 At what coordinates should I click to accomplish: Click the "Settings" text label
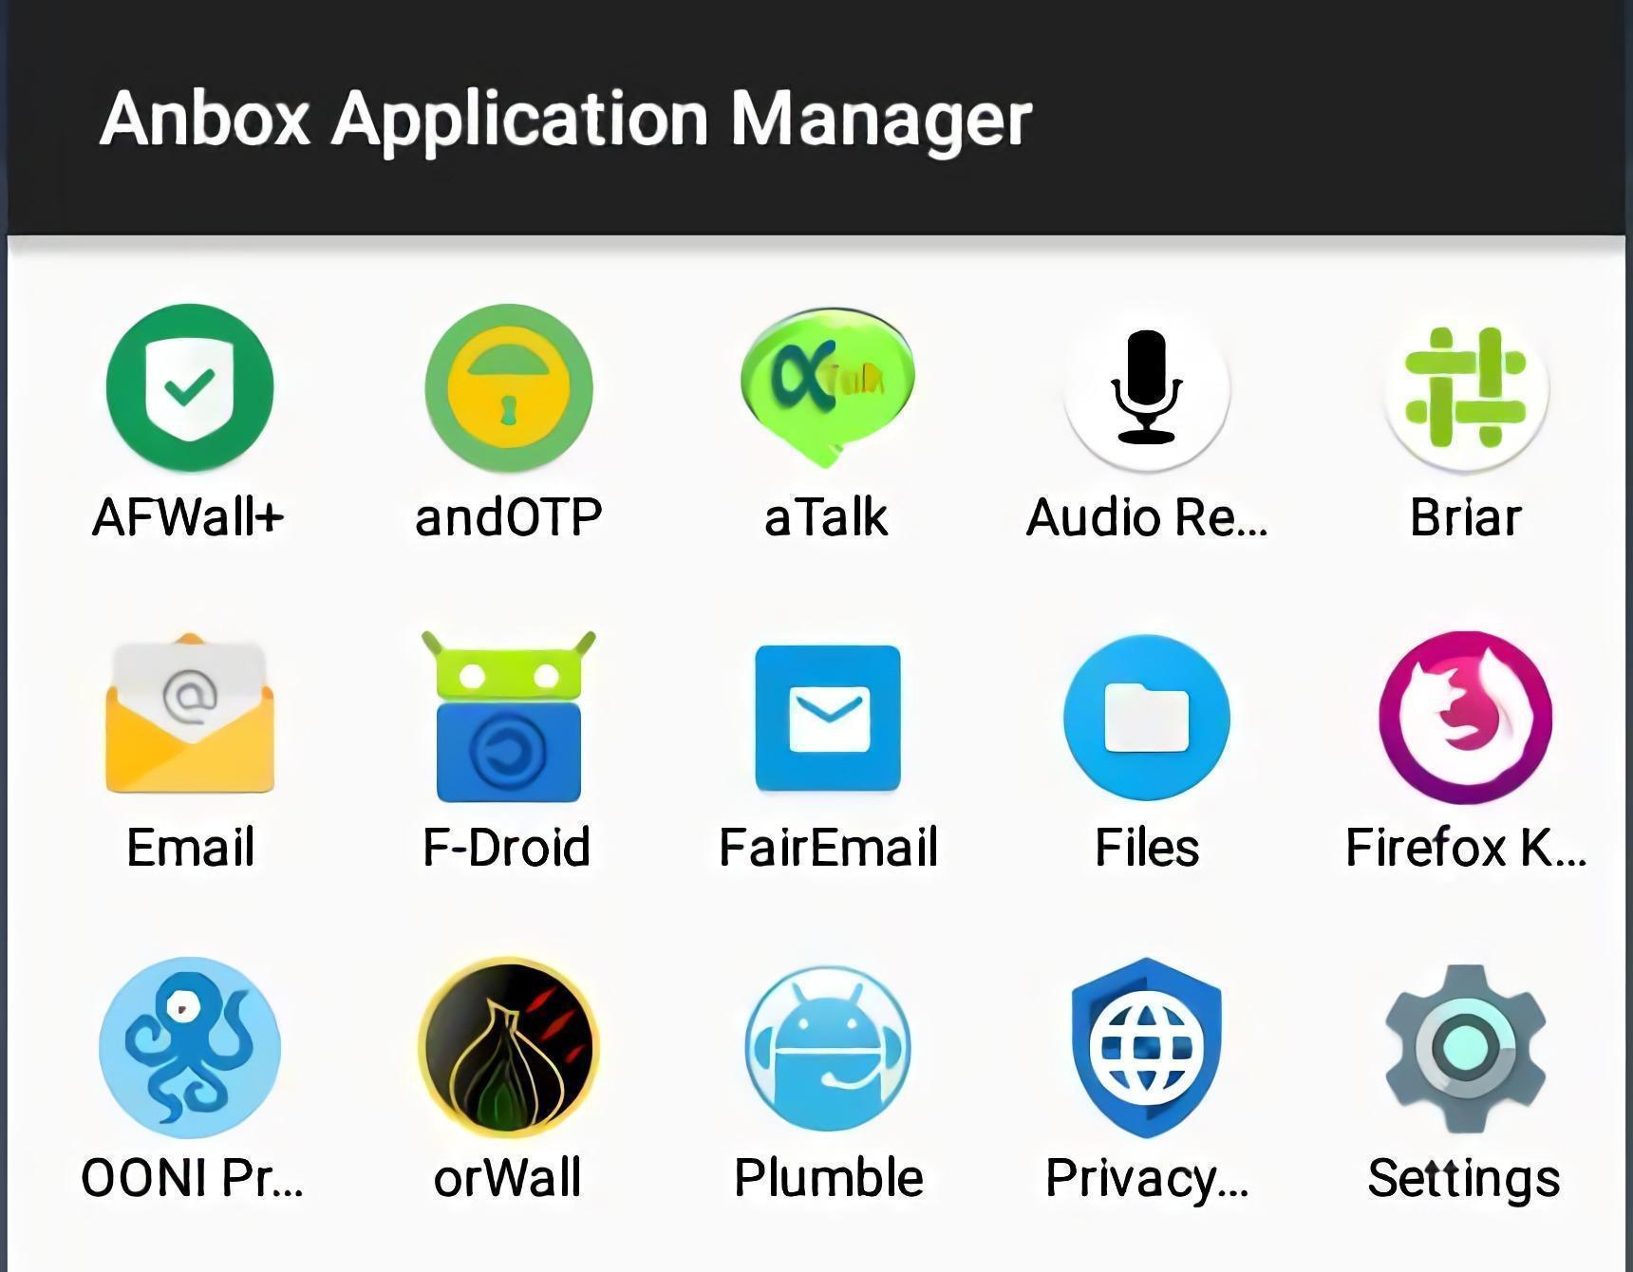[1464, 1178]
